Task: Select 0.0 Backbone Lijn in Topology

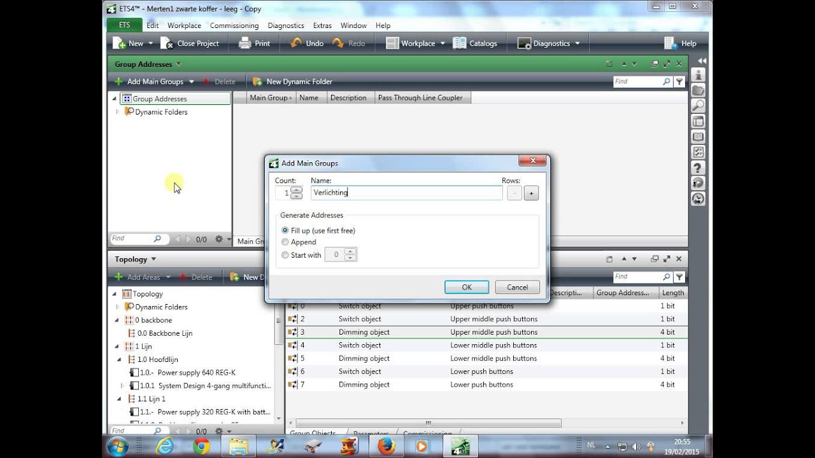Action: point(165,333)
